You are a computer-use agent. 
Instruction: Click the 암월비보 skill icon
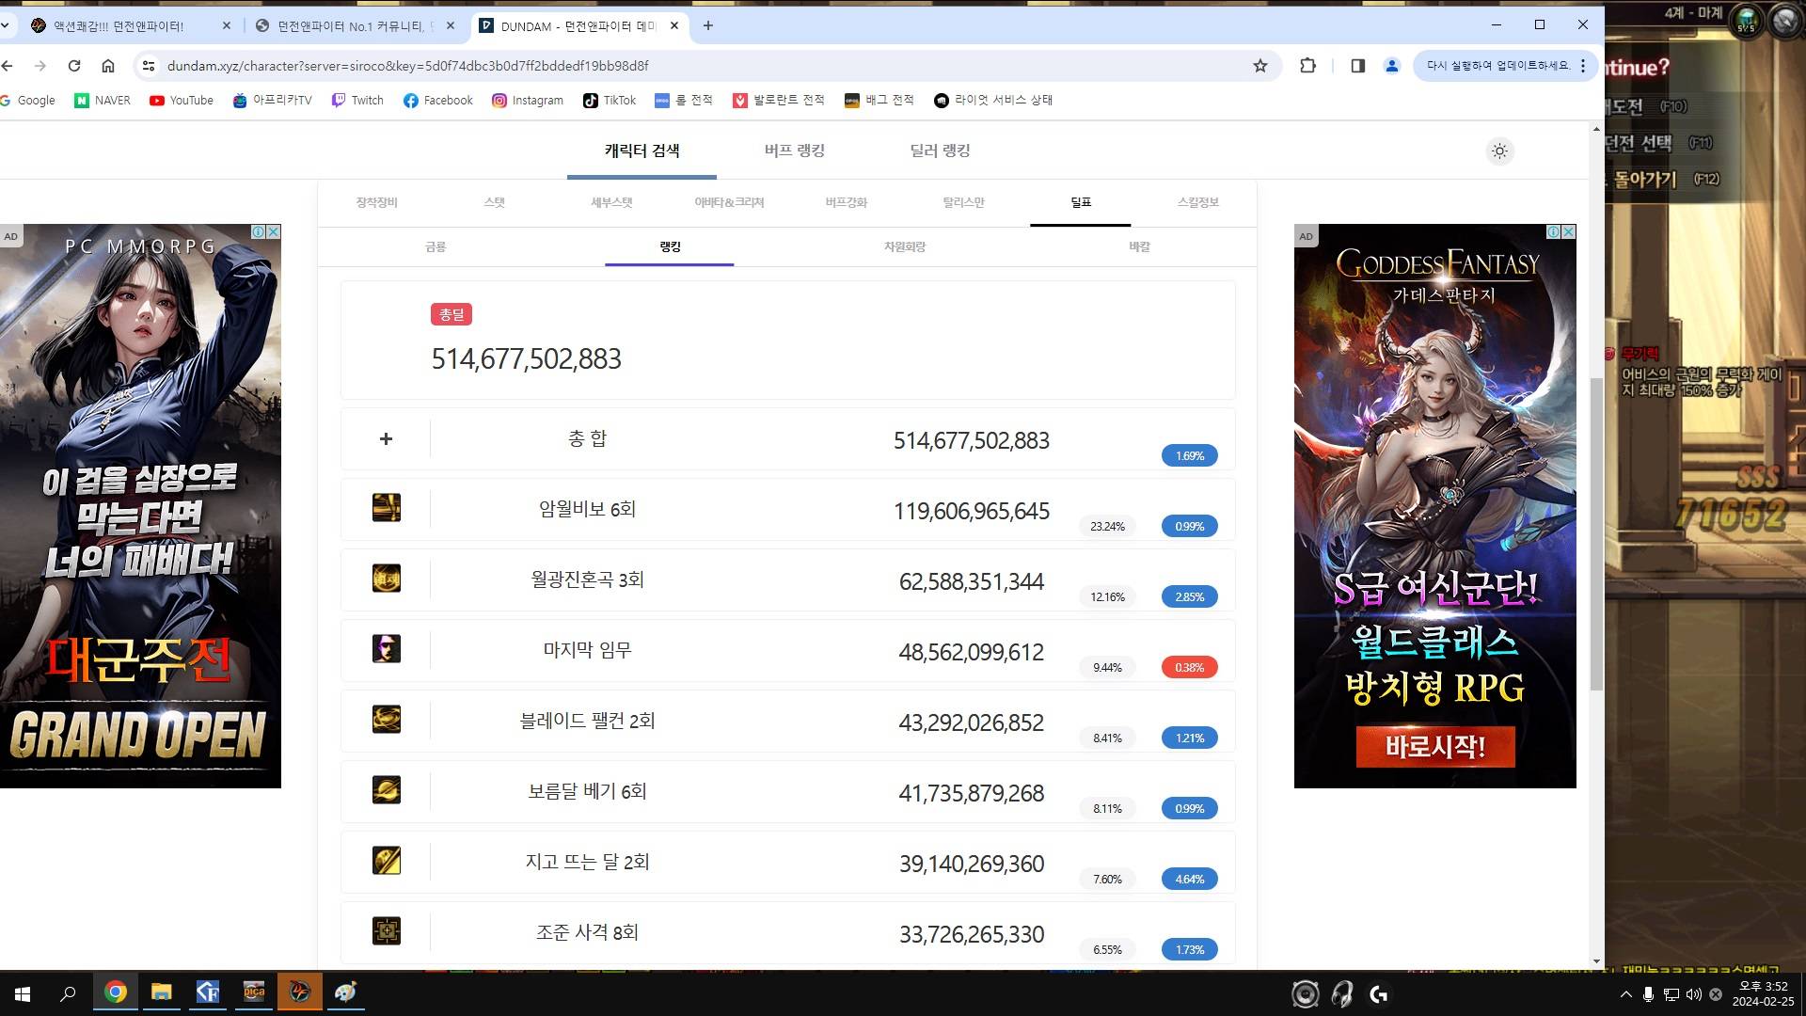coord(387,508)
